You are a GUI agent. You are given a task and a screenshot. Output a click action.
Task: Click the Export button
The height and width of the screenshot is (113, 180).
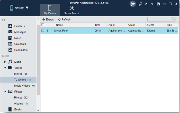coord(48,19)
